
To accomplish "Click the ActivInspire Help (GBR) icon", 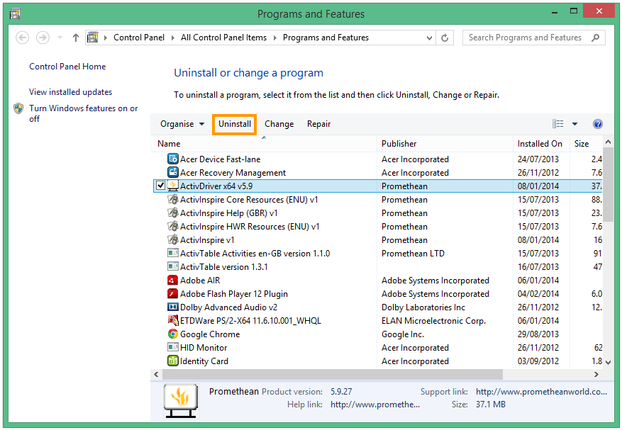I will pos(172,213).
